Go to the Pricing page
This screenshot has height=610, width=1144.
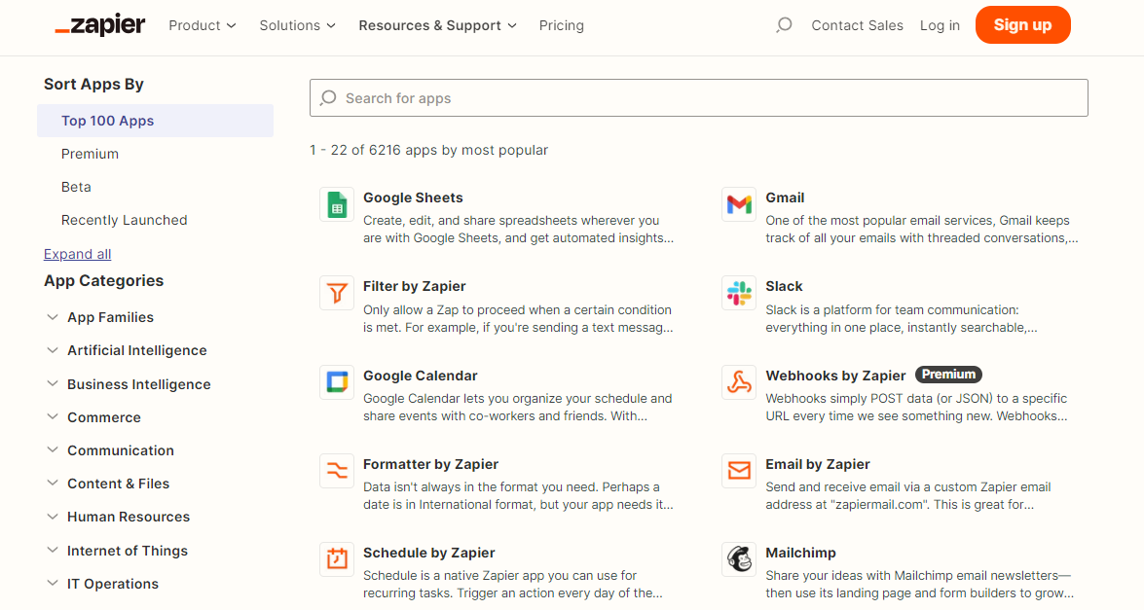pos(561,25)
